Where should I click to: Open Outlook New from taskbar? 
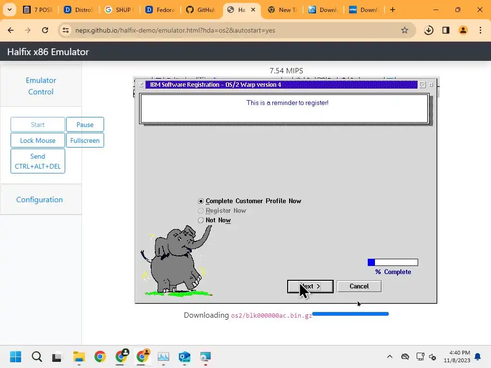pos(185,356)
